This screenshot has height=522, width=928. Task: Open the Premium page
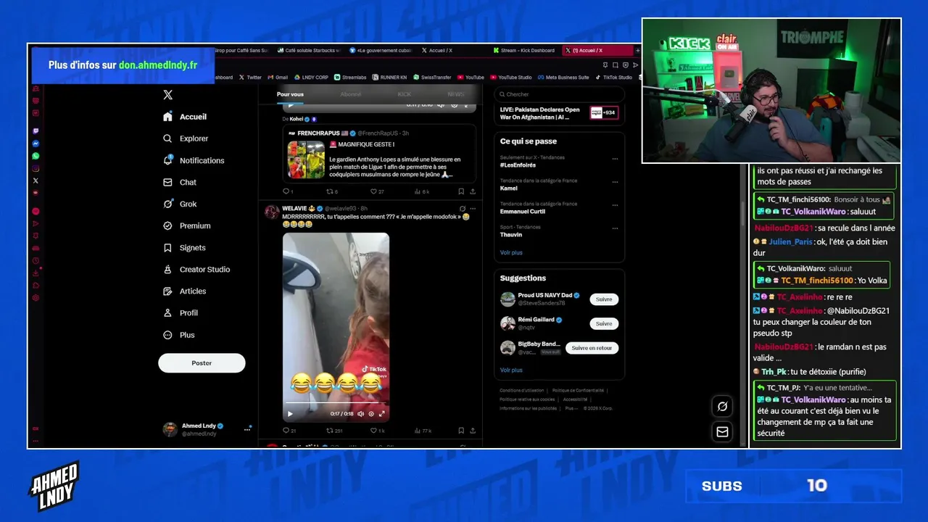(187, 225)
